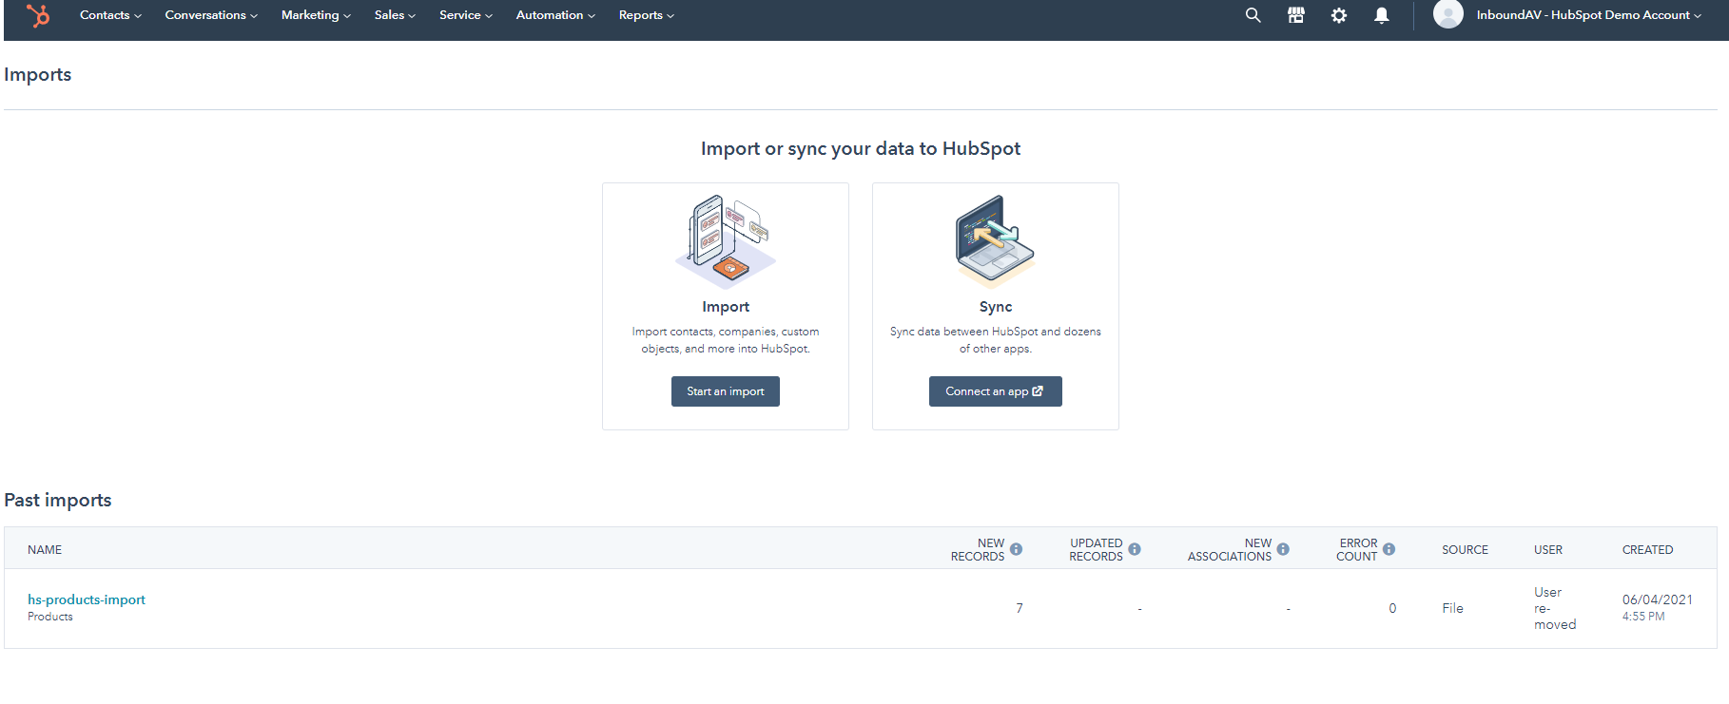Open the marketplace icon in top bar

pos(1296,15)
